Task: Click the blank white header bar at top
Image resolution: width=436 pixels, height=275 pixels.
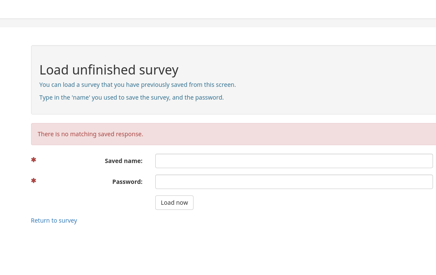Action: [218, 9]
